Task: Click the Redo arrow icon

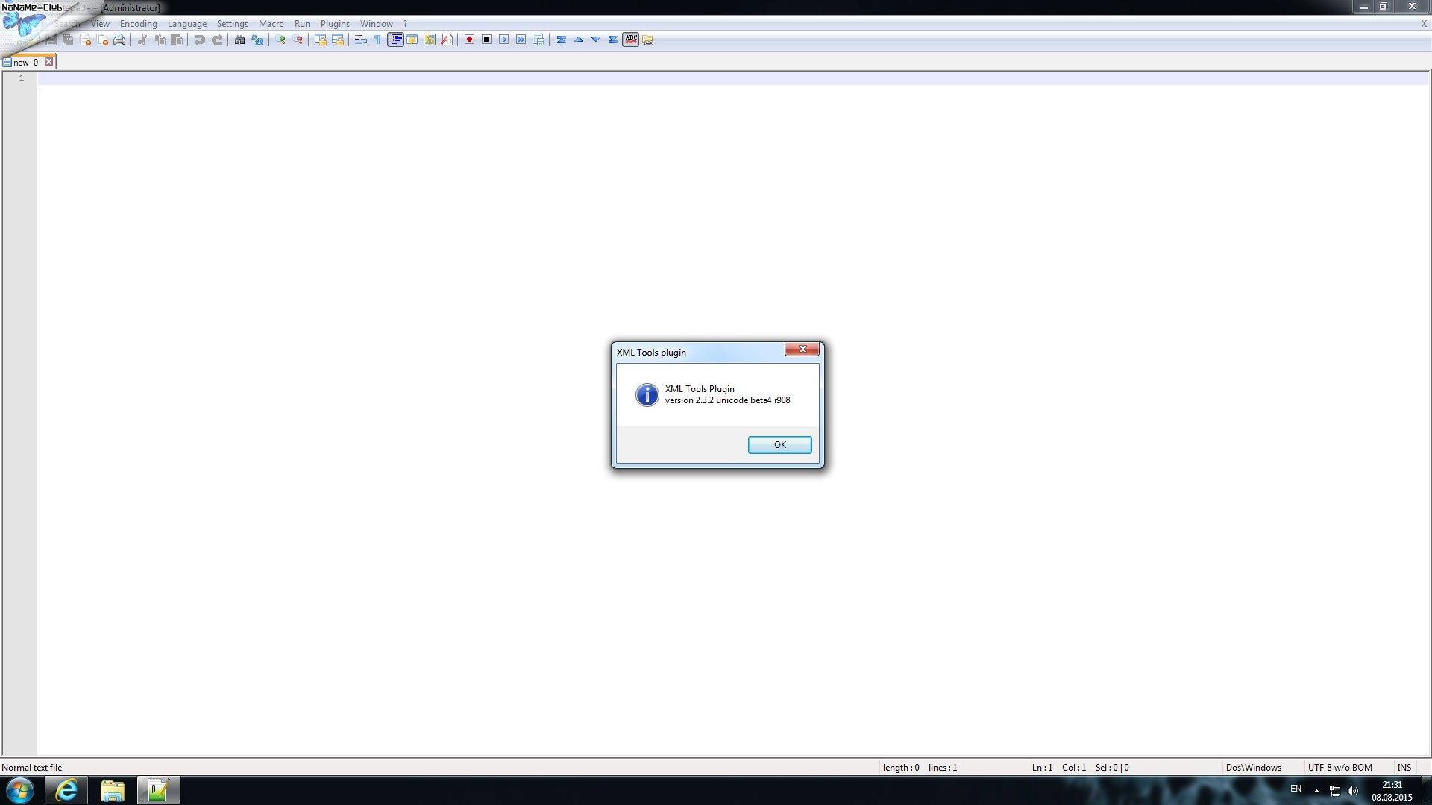Action: click(x=216, y=40)
